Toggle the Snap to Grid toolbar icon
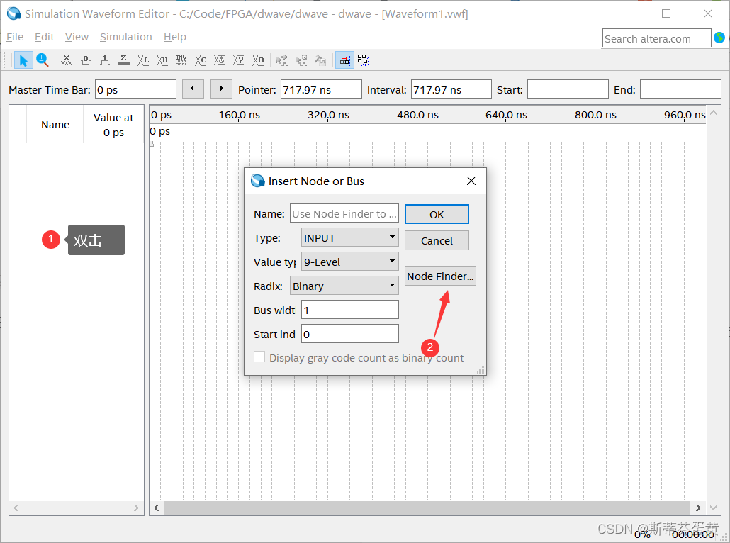Viewport: 730px width, 543px height. coord(344,60)
